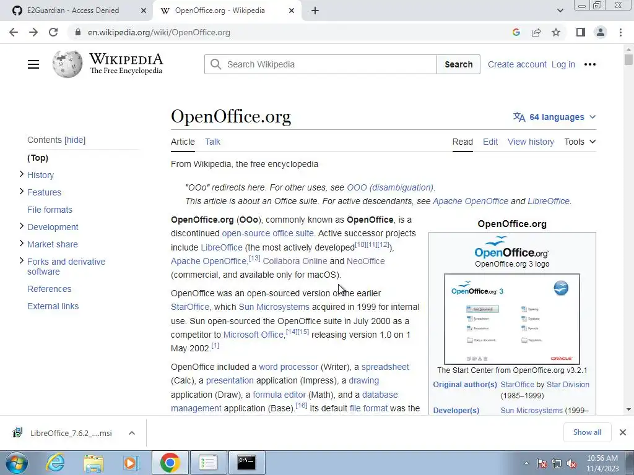Click the LibreOffice msi installer file icon
Image resolution: width=634 pixels, height=475 pixels.
pyautogui.click(x=17, y=432)
